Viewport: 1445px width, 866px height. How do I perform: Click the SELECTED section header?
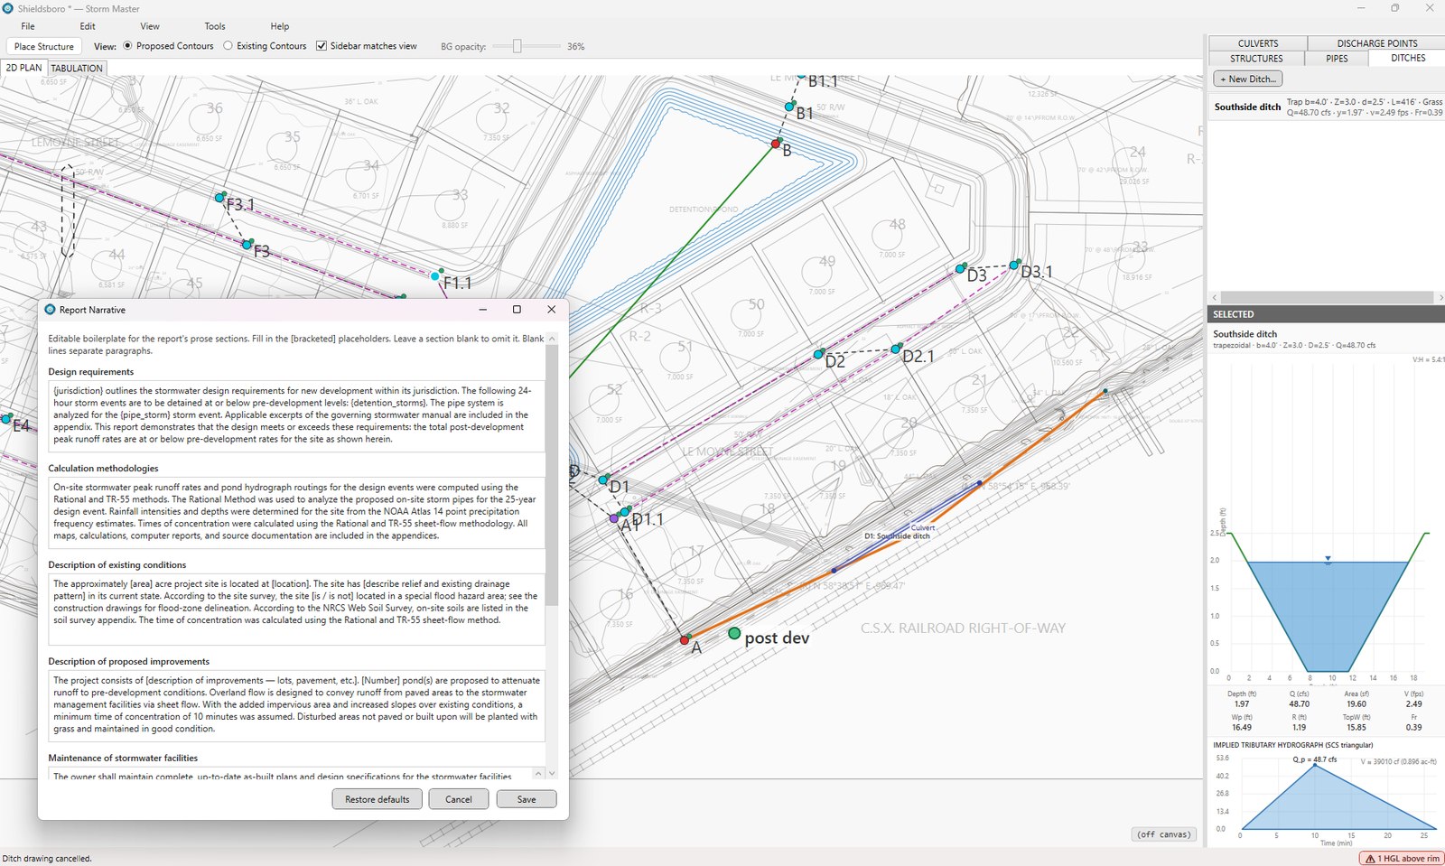click(1326, 314)
